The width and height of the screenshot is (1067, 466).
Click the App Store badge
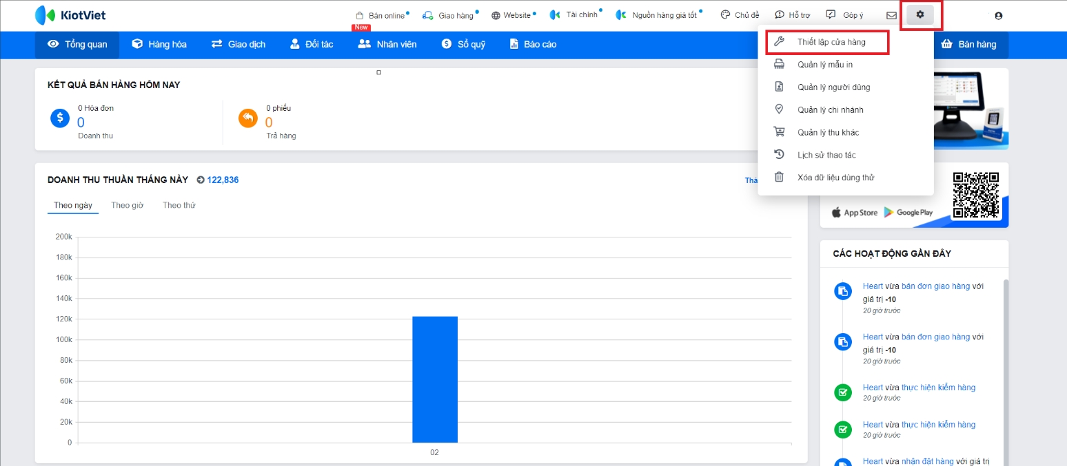pyautogui.click(x=855, y=212)
